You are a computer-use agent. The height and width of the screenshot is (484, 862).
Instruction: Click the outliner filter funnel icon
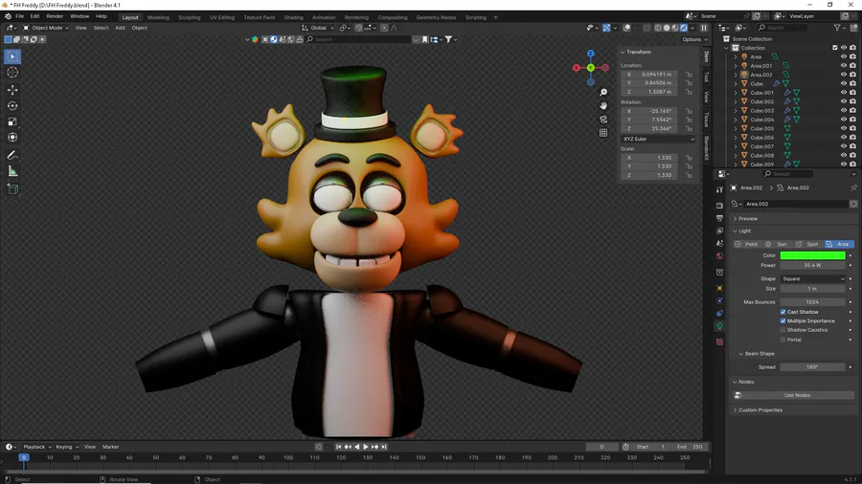[x=837, y=28]
